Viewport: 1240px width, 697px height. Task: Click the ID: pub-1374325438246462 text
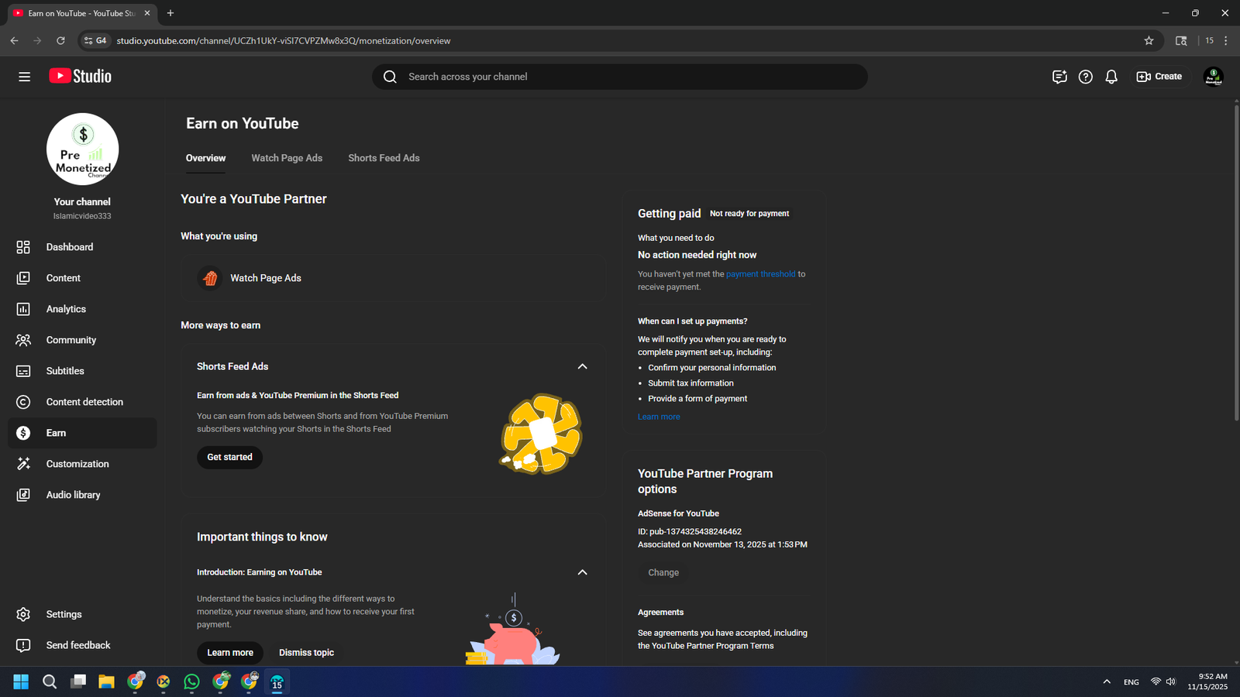pos(690,532)
